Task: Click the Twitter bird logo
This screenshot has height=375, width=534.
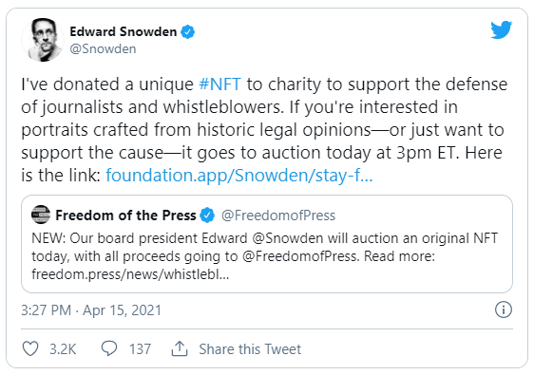Action: [502, 30]
